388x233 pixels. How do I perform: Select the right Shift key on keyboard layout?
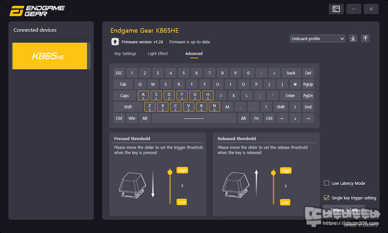tap(281, 107)
